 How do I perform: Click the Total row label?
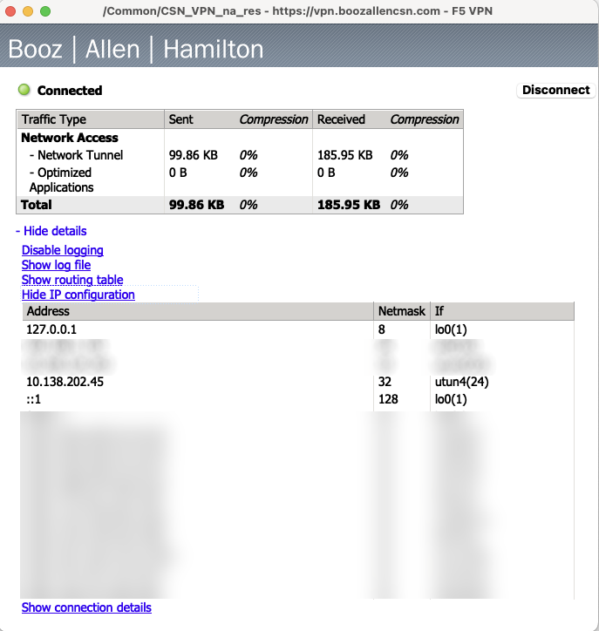pyautogui.click(x=37, y=205)
